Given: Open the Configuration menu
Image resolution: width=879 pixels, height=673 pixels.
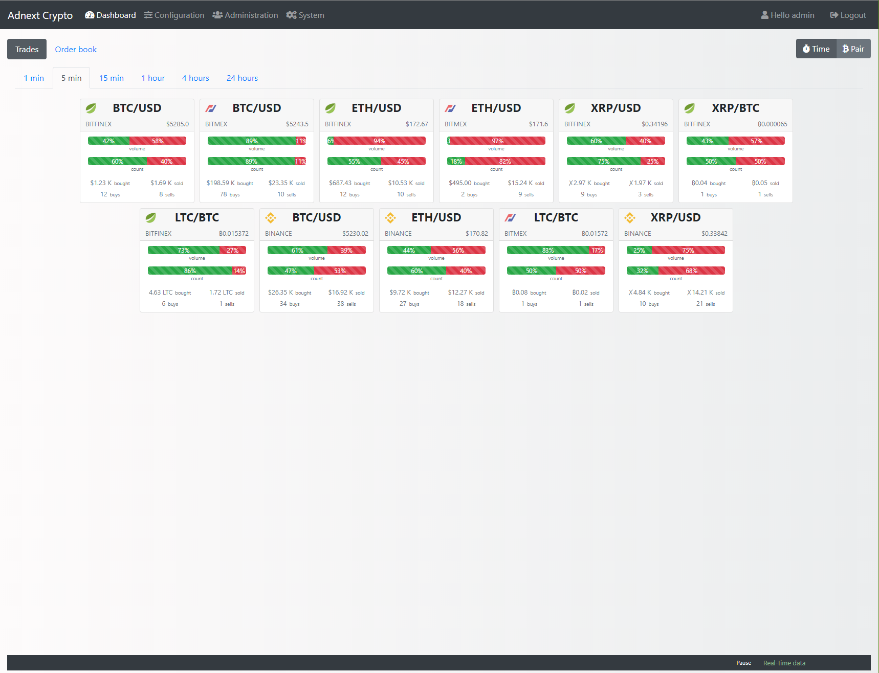Looking at the screenshot, I should coord(174,15).
